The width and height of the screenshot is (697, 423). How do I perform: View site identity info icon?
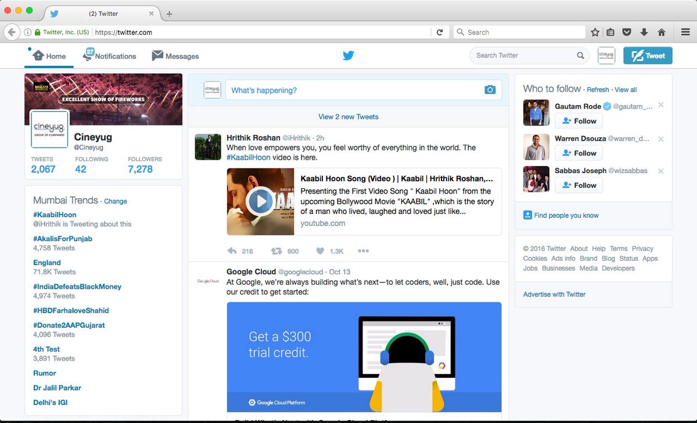[27, 33]
